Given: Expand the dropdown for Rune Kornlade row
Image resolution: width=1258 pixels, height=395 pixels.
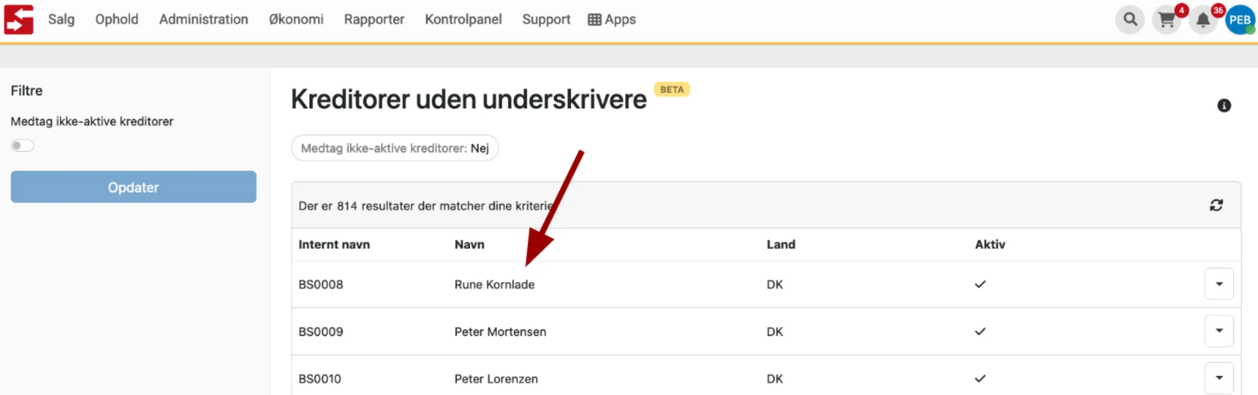Looking at the screenshot, I should (x=1219, y=283).
